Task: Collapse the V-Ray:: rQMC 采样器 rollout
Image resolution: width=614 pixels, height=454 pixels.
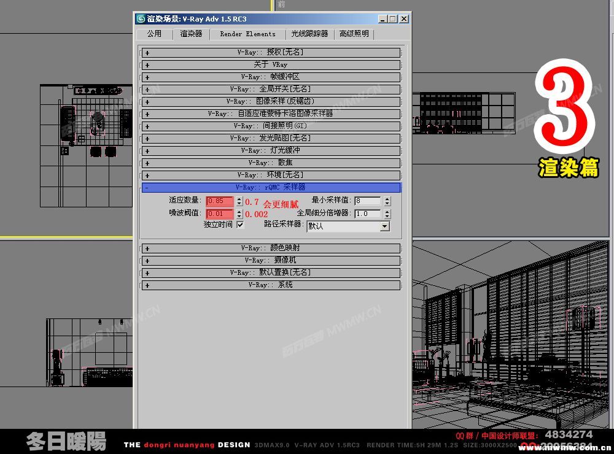Action: pyautogui.click(x=271, y=188)
